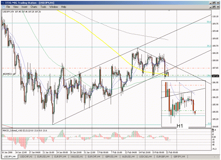The height and width of the screenshot is (160, 221).
Task: Open the Help menu
Action: tap(64, 7)
